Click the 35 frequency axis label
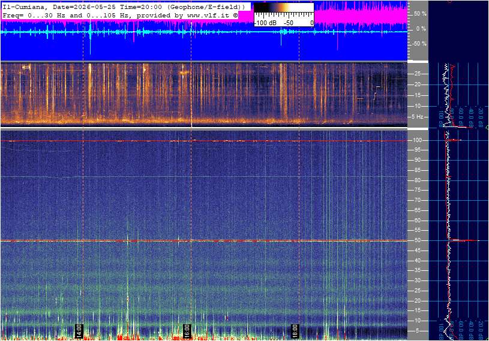This screenshot has height=341, width=489. 417,271
